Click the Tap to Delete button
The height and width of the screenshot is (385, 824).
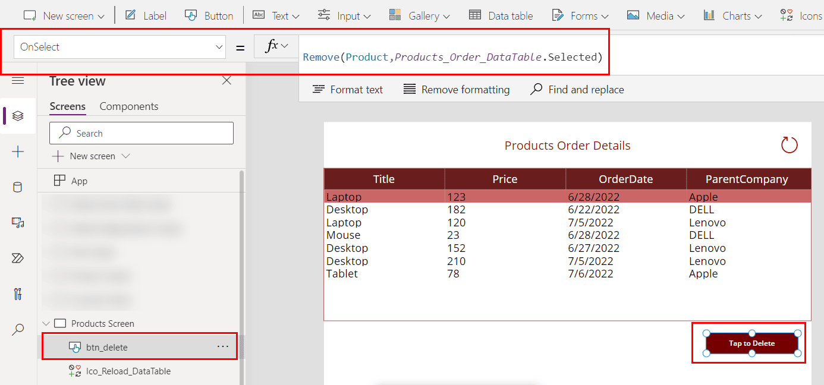752,343
